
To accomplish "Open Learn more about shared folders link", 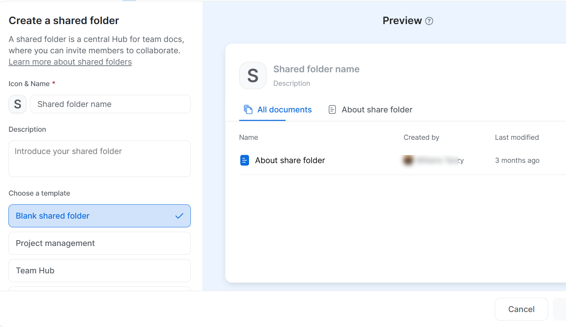I will pos(70,62).
